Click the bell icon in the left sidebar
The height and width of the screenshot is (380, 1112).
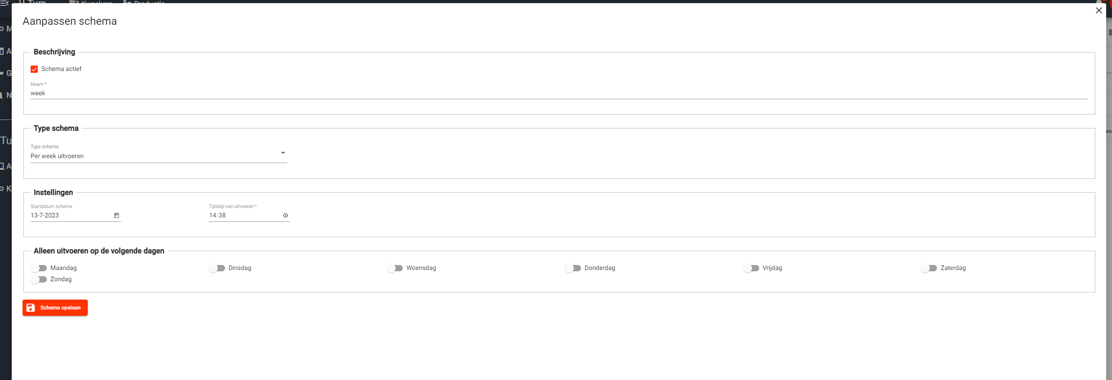coord(2,95)
